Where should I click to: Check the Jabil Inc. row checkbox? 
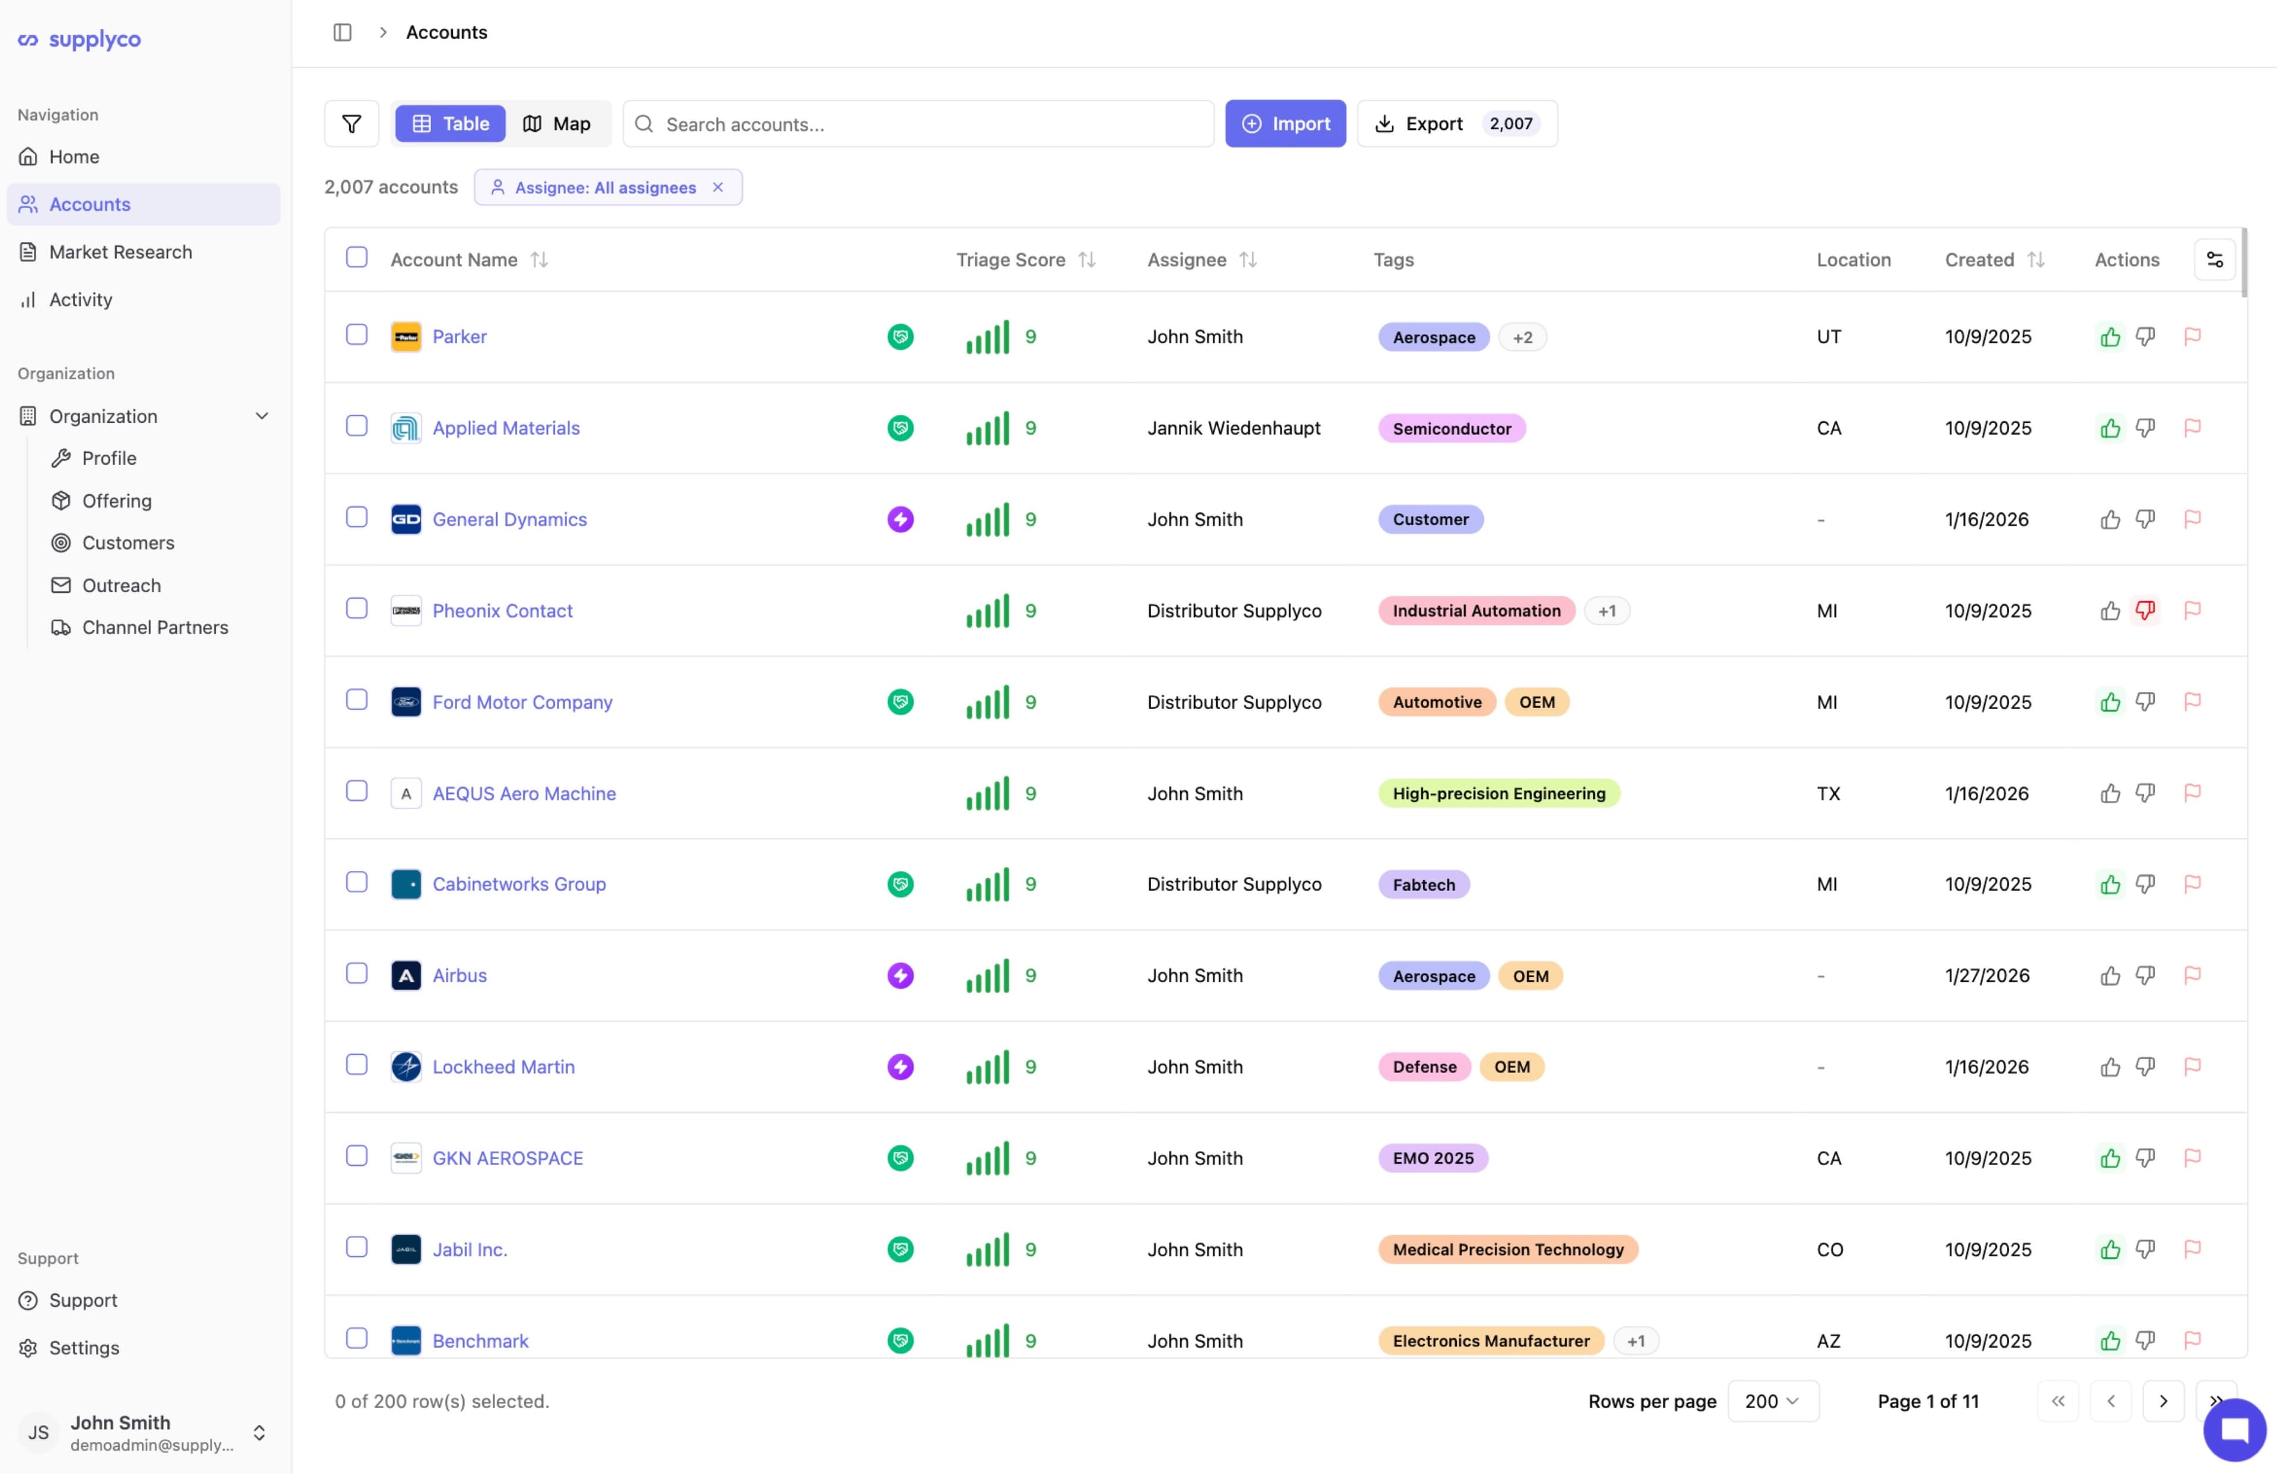357,1248
